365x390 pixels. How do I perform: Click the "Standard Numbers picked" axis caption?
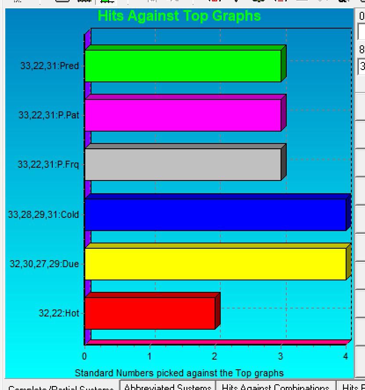179,373
